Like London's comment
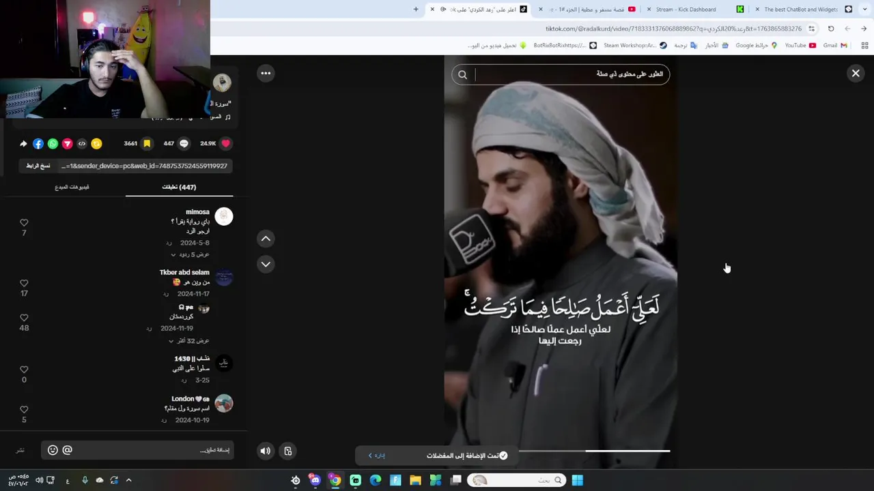Viewport: 874px width, 491px height. click(24, 410)
